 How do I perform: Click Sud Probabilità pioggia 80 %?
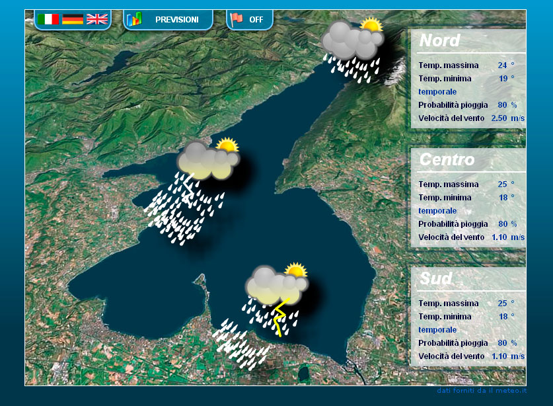tap(467, 343)
